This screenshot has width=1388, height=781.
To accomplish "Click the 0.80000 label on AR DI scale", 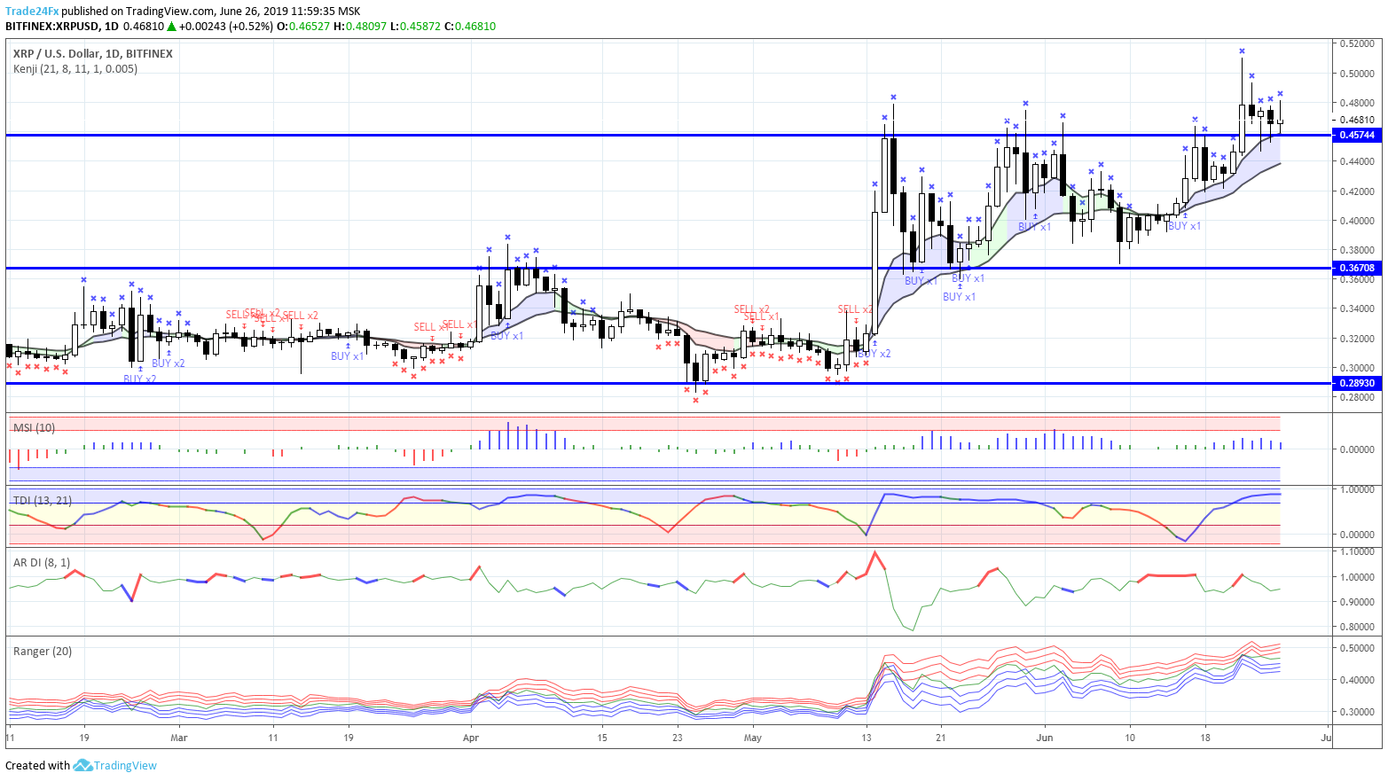I will pyautogui.click(x=1357, y=627).
